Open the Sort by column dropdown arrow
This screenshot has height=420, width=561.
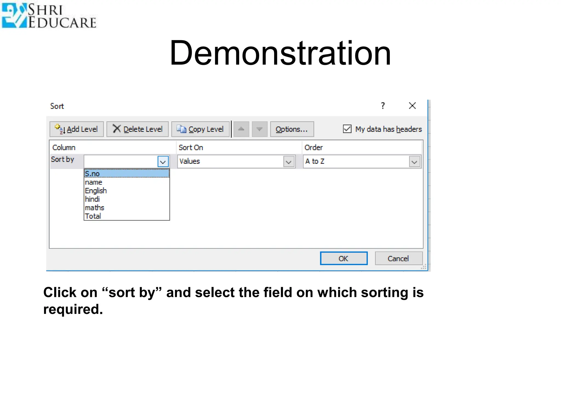(163, 162)
